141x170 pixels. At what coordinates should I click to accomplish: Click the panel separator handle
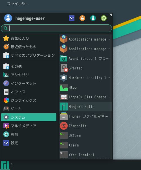[x=11, y=165]
